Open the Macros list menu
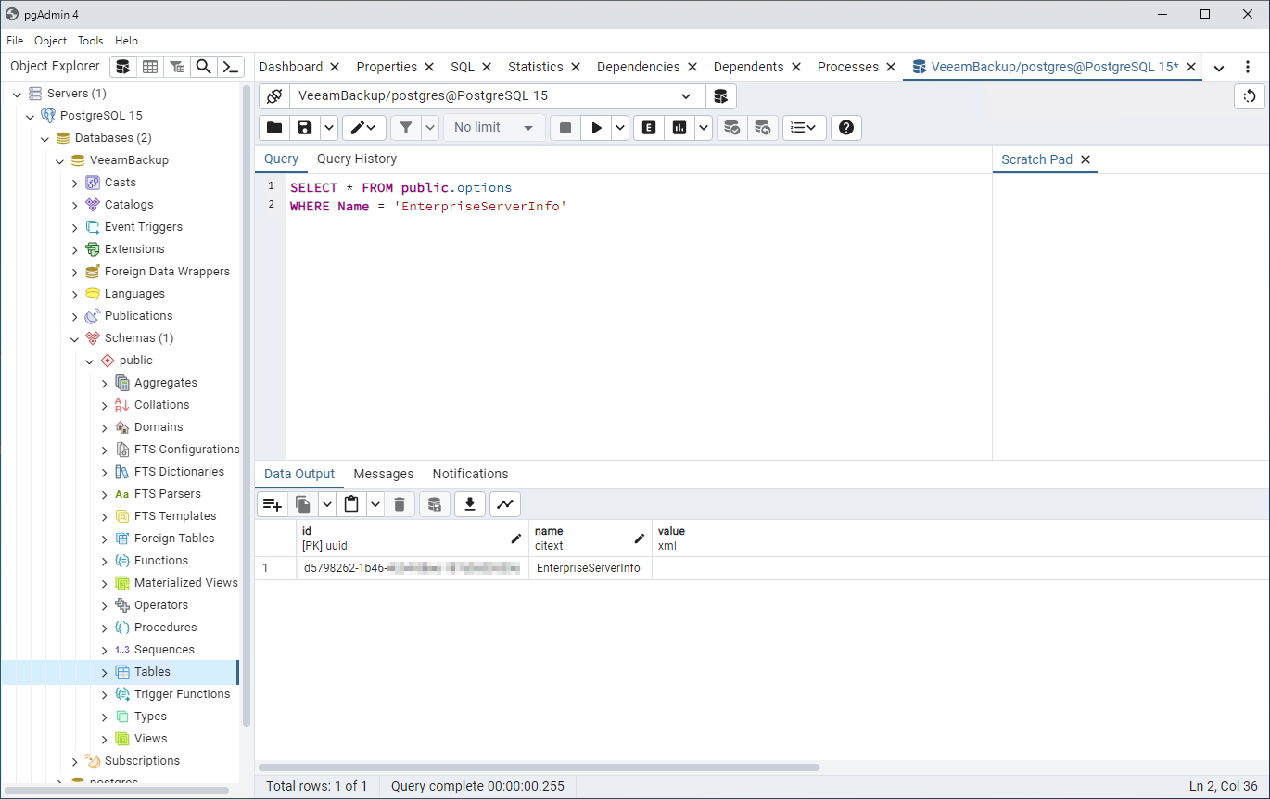Viewport: 1270px width, 799px height. coord(805,128)
